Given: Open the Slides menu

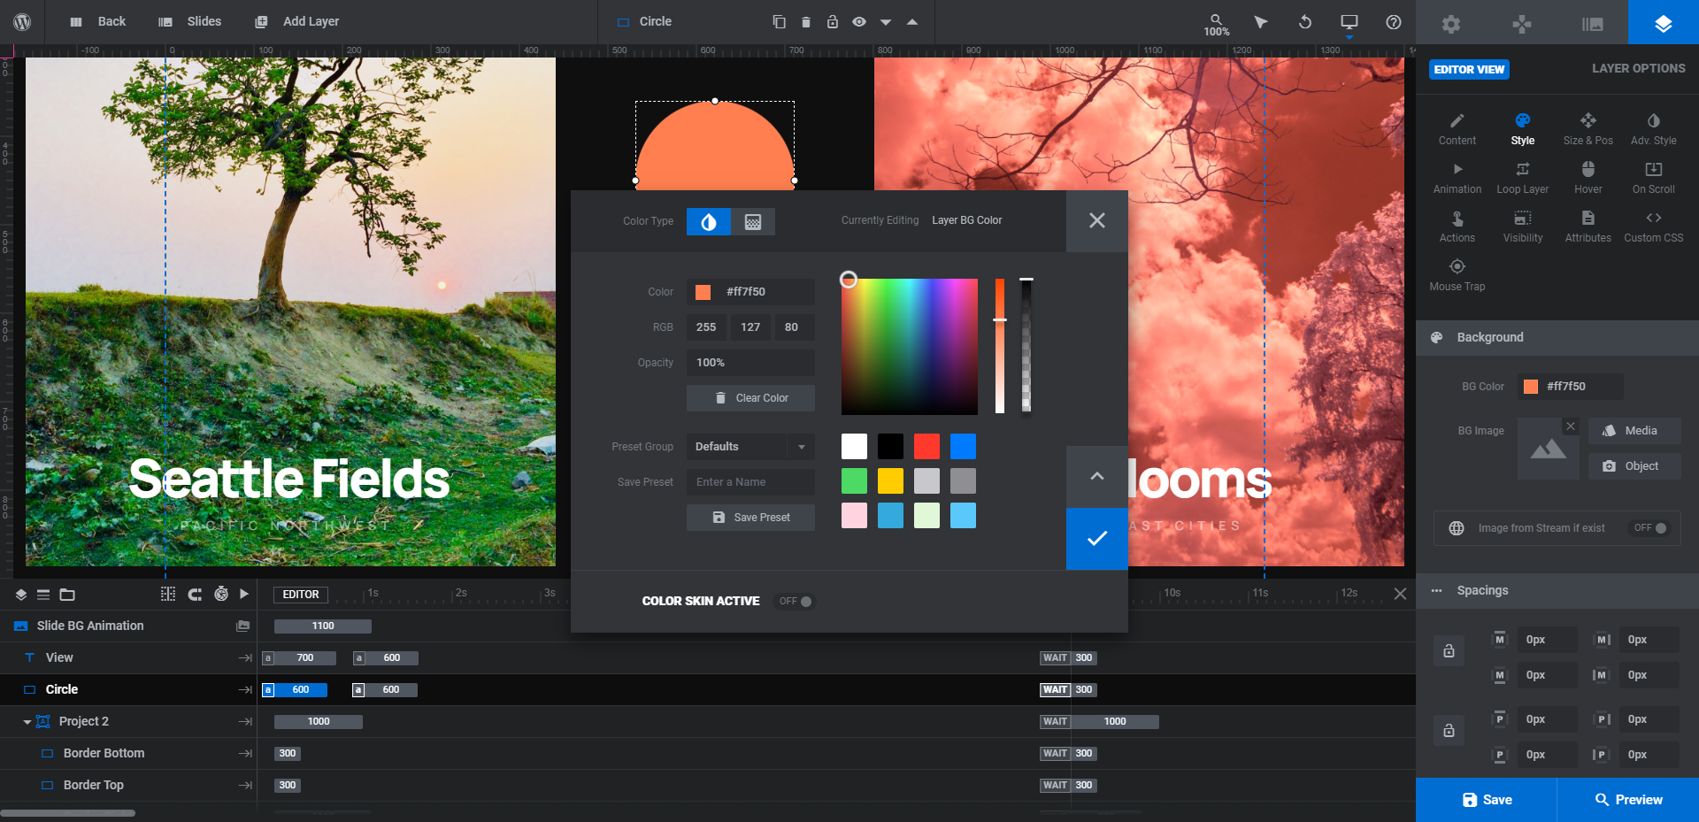Looking at the screenshot, I should coord(189,21).
